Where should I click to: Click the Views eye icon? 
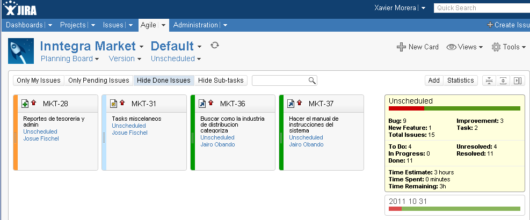(x=451, y=47)
